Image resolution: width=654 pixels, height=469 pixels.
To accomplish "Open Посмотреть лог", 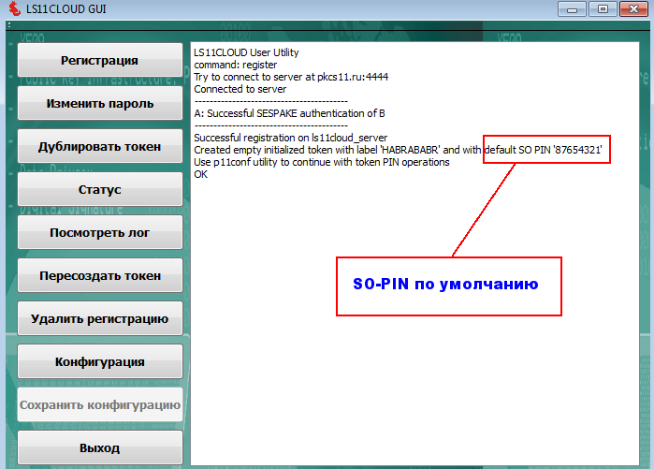I will point(100,232).
